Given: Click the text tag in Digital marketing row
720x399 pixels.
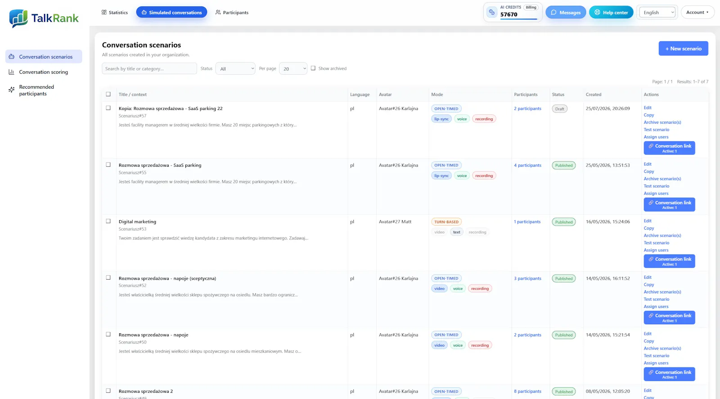Looking at the screenshot, I should click(456, 232).
